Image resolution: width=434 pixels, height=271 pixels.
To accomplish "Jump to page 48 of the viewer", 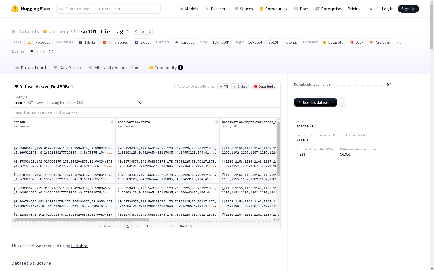I will point(170,226).
